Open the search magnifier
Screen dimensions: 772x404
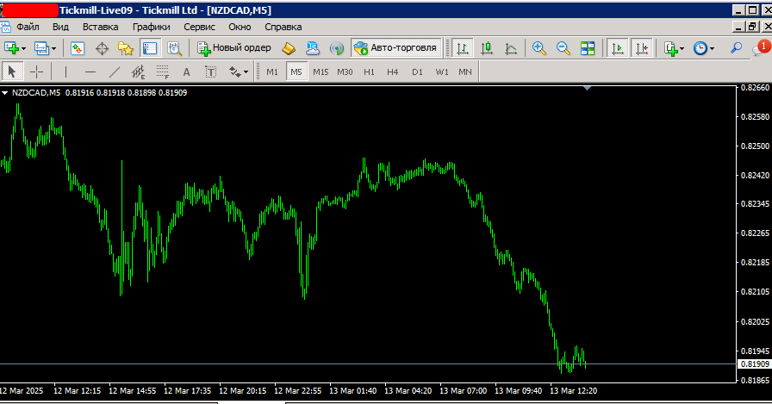tap(736, 47)
